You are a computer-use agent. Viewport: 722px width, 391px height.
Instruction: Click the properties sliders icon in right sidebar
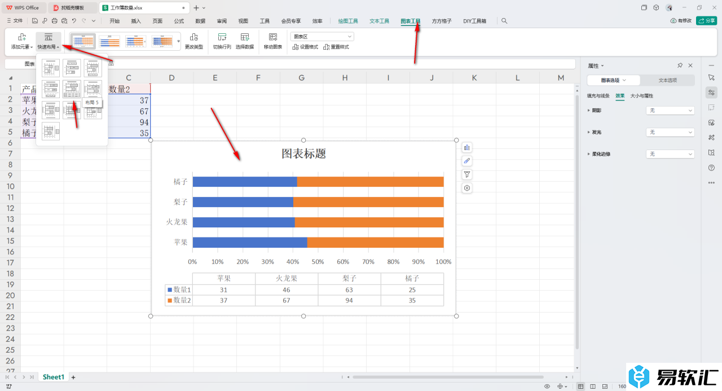(711, 93)
